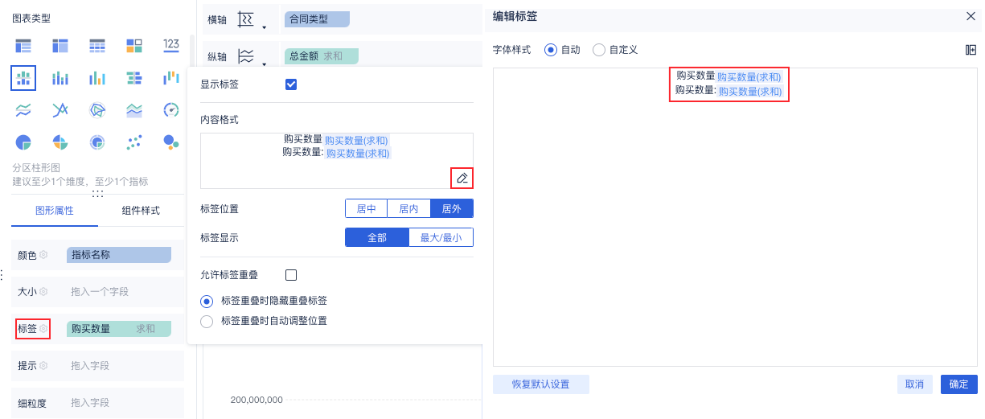Select the scatter plot chart type

point(134,142)
